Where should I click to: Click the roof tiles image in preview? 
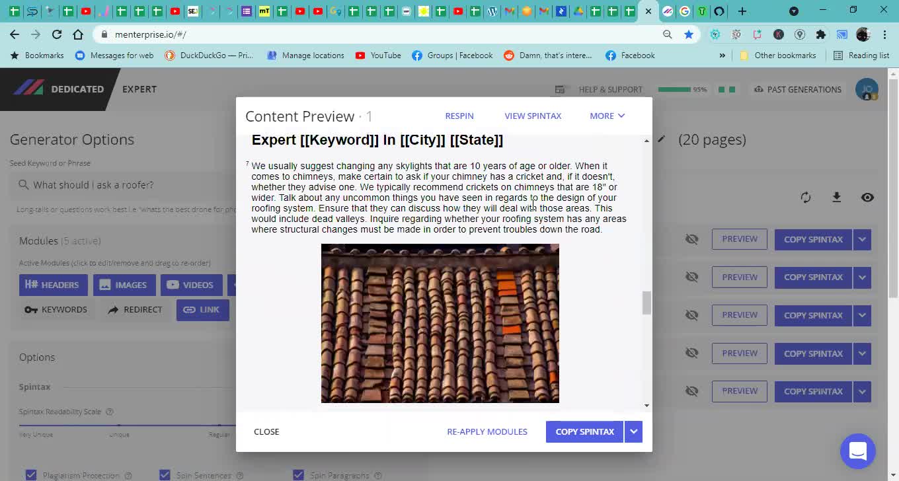click(x=440, y=323)
